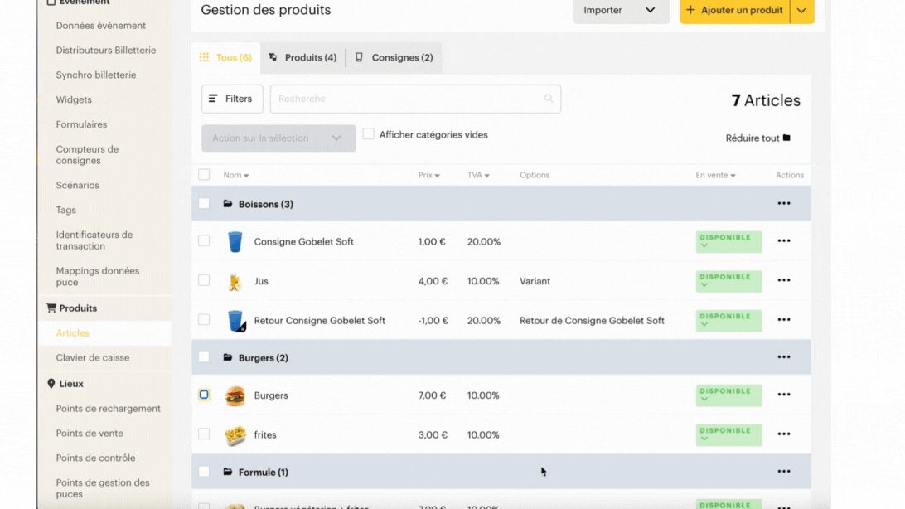Click the Réduire tout folder icon
This screenshot has height=509, width=905.
tap(786, 138)
